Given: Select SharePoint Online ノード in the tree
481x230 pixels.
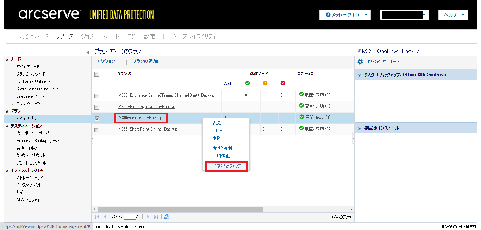Looking at the screenshot, I should click(x=38, y=89).
